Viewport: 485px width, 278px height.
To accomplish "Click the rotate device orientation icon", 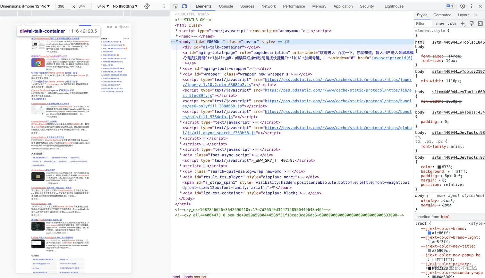I will (147, 6).
